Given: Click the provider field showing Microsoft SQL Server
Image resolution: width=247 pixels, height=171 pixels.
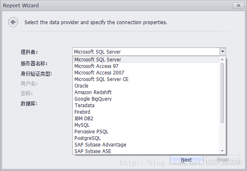Looking at the screenshot, I should click(146, 52).
